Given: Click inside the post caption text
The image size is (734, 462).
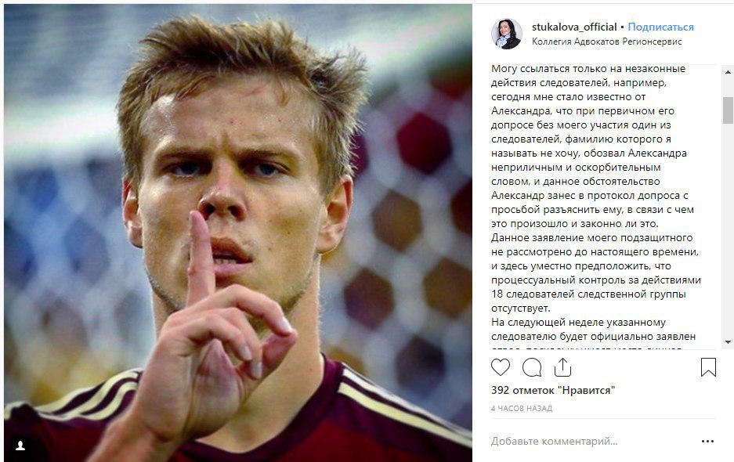Looking at the screenshot, I should pos(596,188).
